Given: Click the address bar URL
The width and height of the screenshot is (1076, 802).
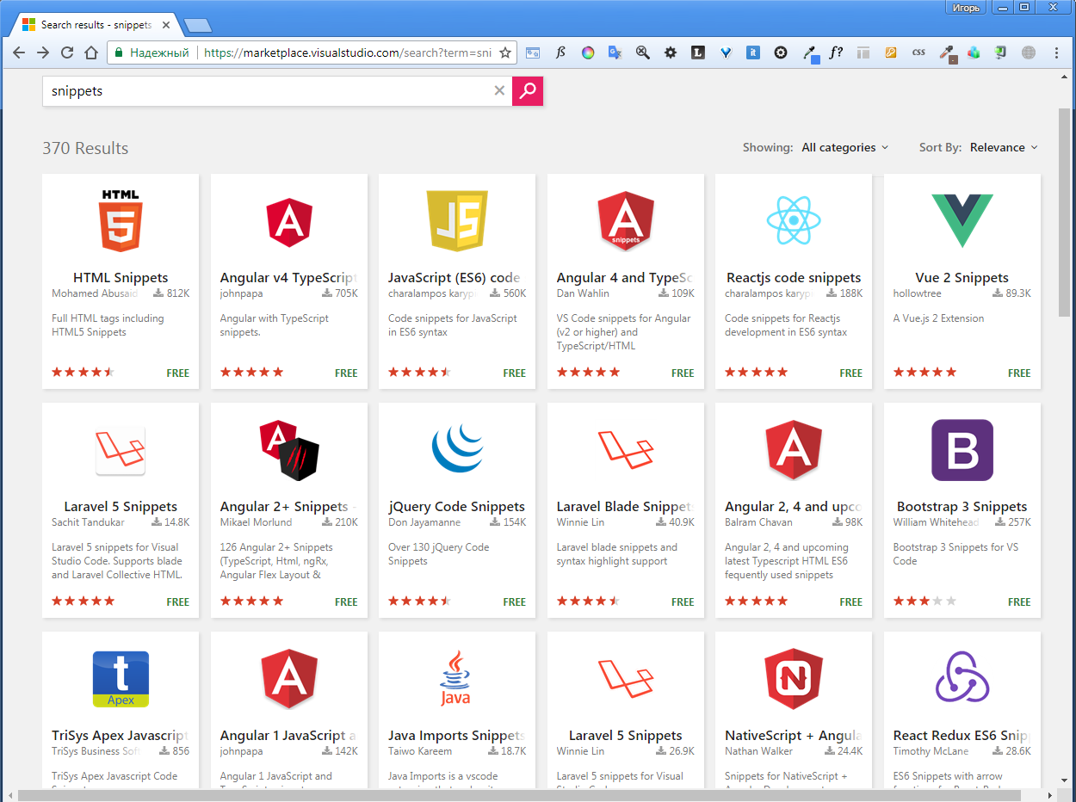Looking at the screenshot, I should click(x=348, y=52).
